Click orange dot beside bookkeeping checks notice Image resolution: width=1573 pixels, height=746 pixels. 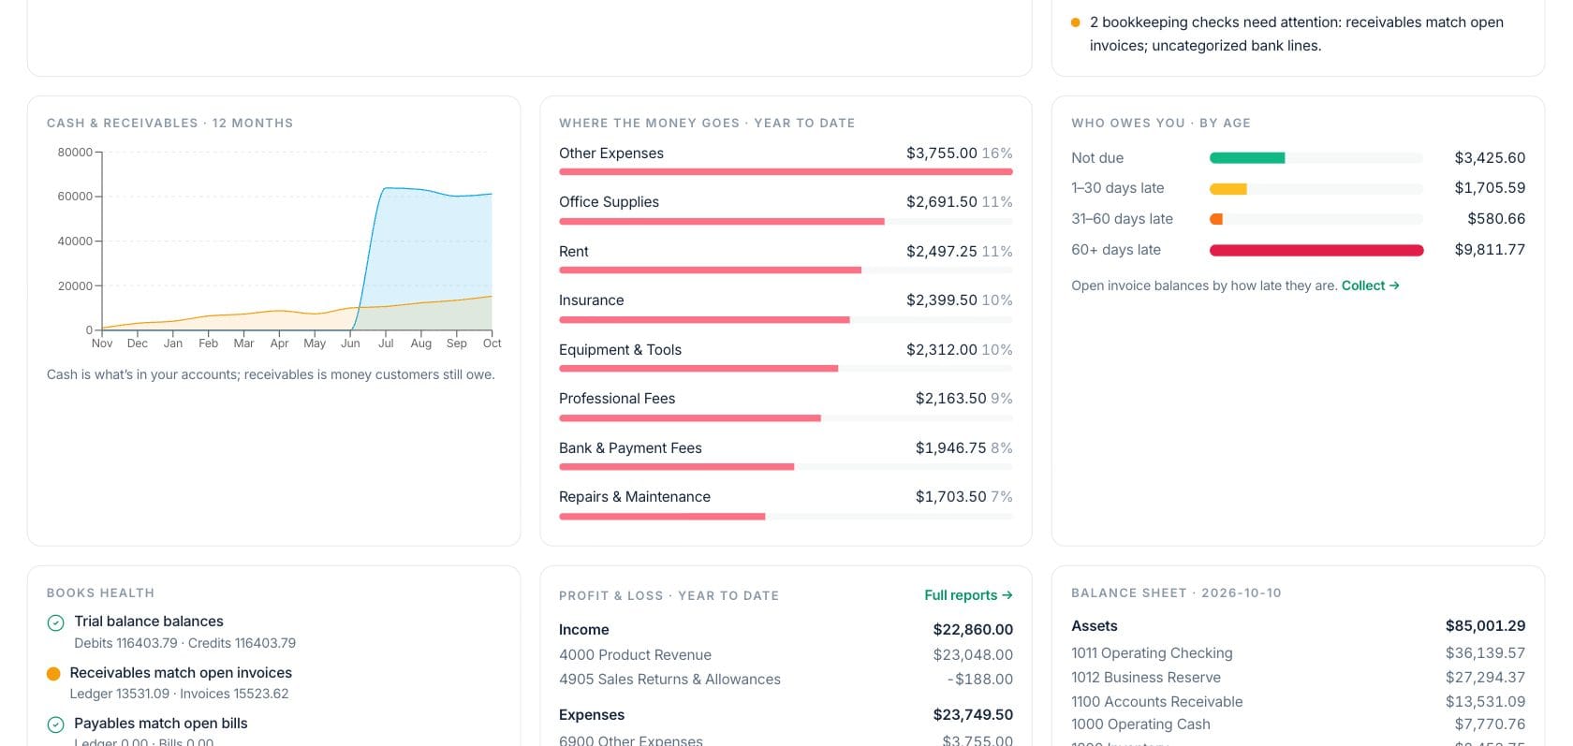pyautogui.click(x=1075, y=22)
